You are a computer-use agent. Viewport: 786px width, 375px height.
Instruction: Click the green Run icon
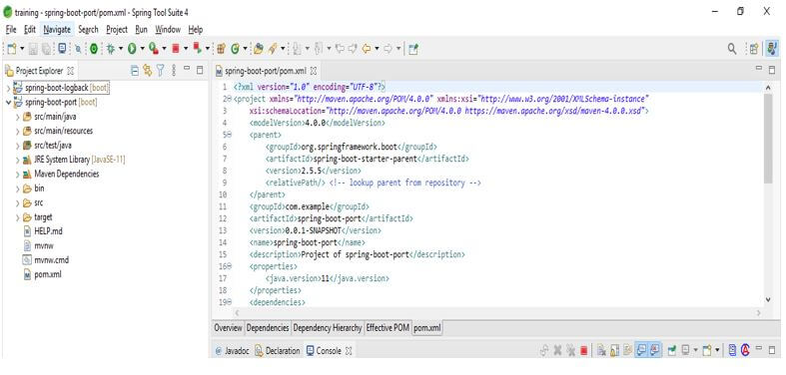coord(132,49)
